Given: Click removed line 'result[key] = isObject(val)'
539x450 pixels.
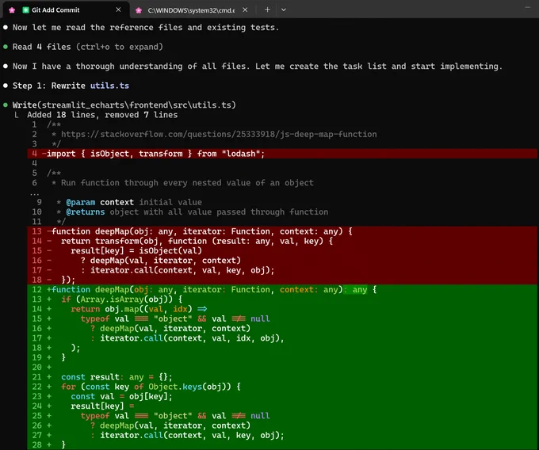Looking at the screenshot, I should tap(282, 250).
